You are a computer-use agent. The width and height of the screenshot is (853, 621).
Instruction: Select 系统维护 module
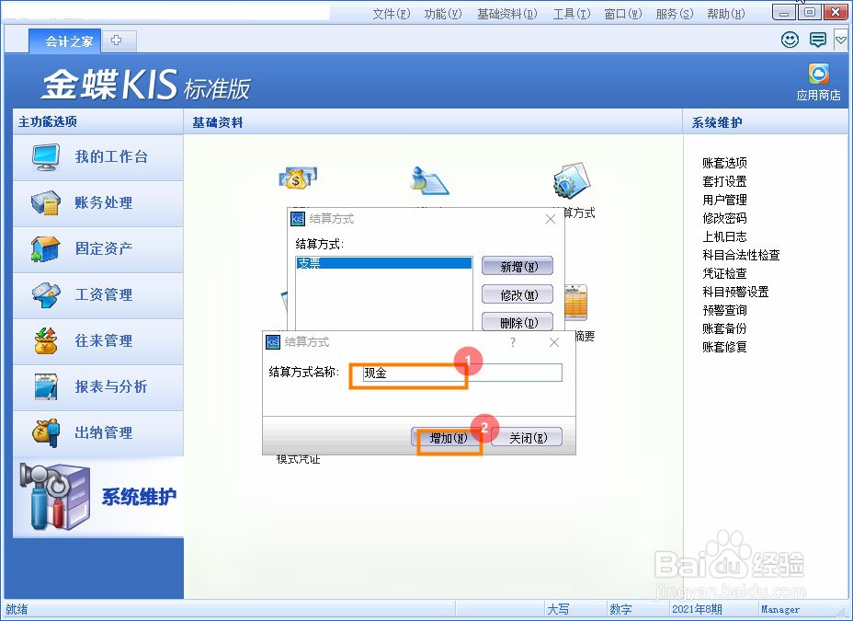[98, 497]
